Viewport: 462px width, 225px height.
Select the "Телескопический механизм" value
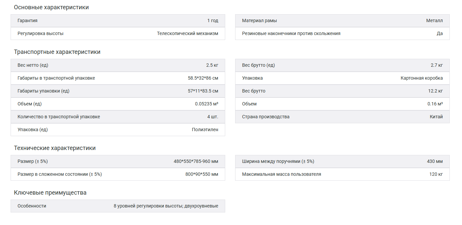tap(187, 33)
